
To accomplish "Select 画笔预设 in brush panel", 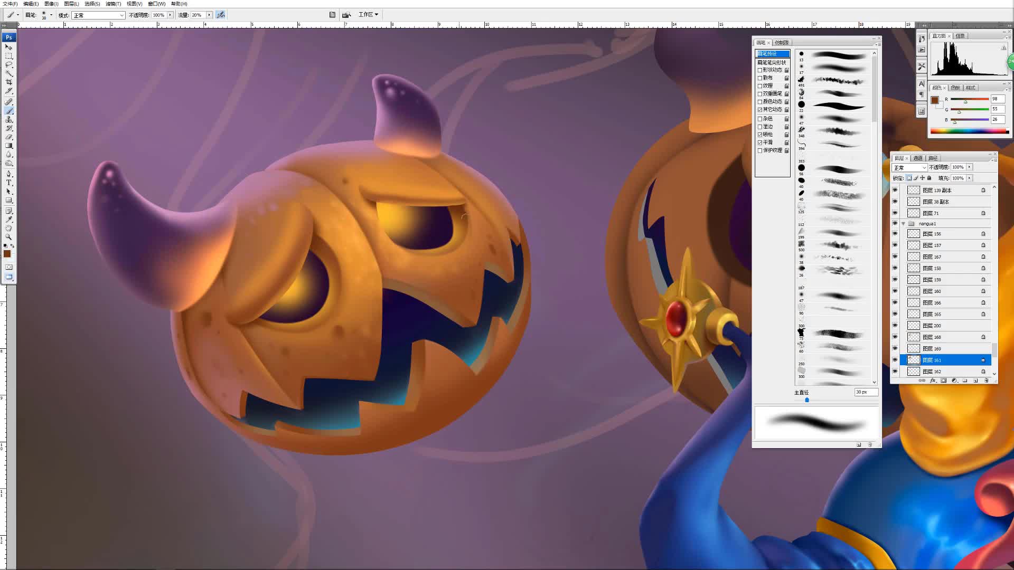I will pos(773,54).
